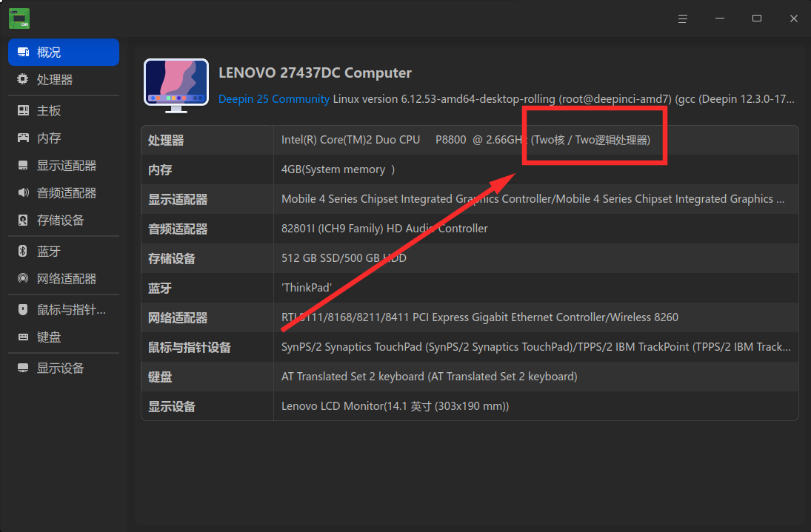Select 概况 overview in sidebar

(64, 53)
